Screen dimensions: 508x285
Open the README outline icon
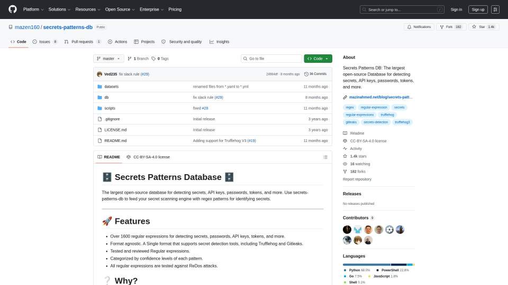pos(325,157)
